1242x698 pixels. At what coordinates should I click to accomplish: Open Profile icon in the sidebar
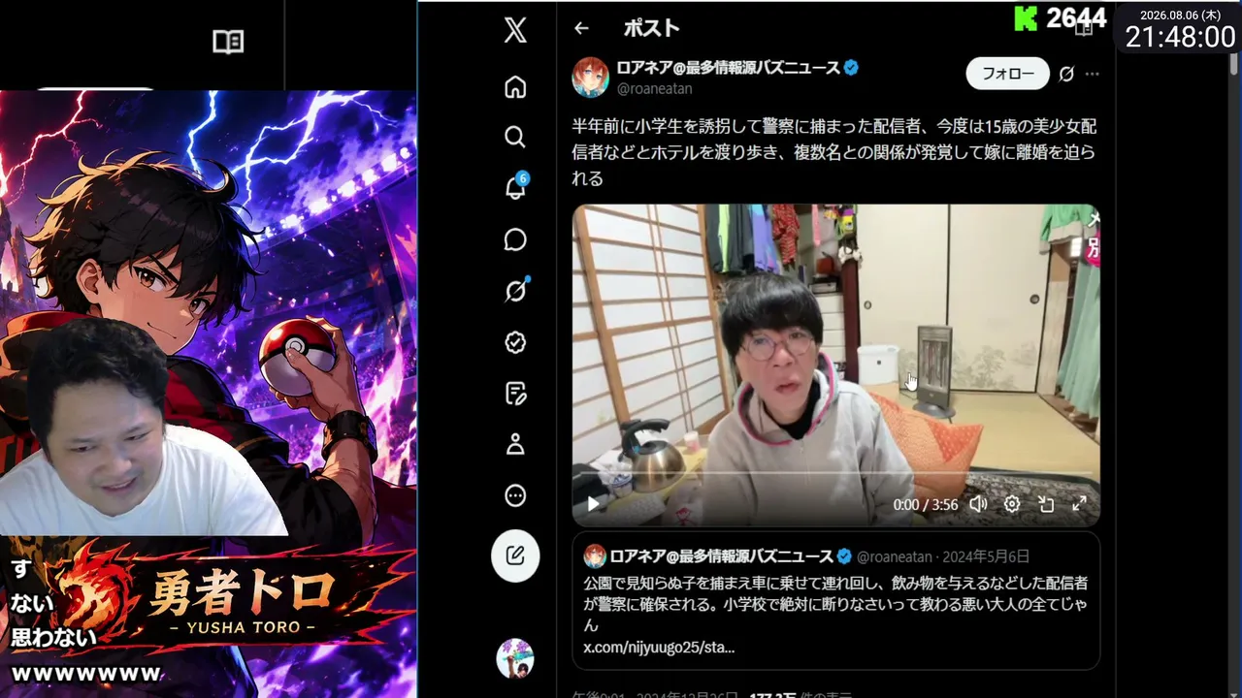pyautogui.click(x=515, y=444)
